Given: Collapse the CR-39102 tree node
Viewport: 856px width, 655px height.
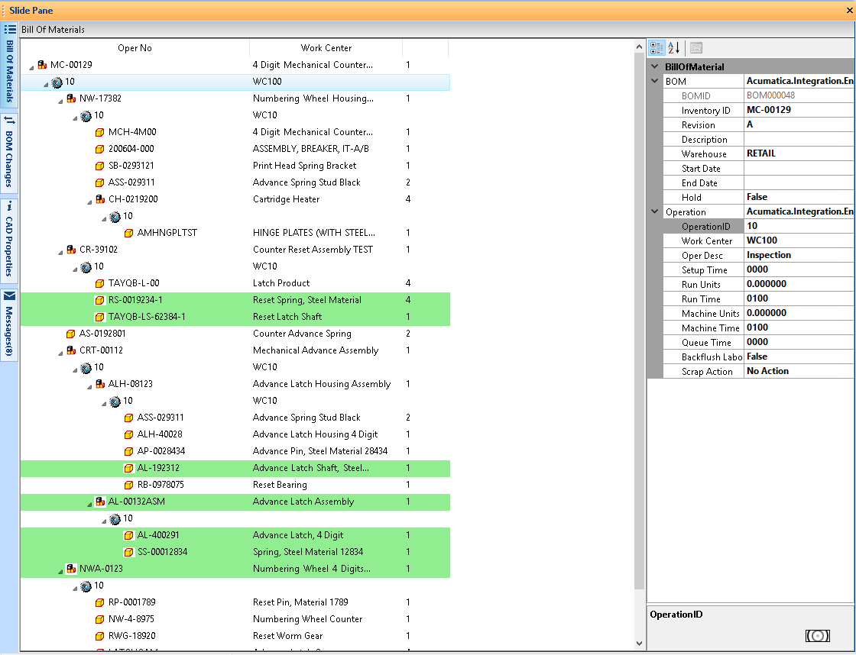Looking at the screenshot, I should coord(60,252).
